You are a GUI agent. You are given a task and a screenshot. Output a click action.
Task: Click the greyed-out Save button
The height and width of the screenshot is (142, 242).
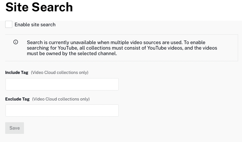[15, 128]
